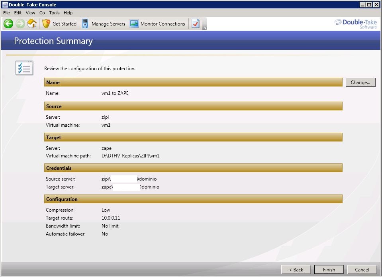The image size is (382, 277).
Task: Click path 'D:\DTHV_Replicas\ZIPI\vm1'
Action: (131, 156)
